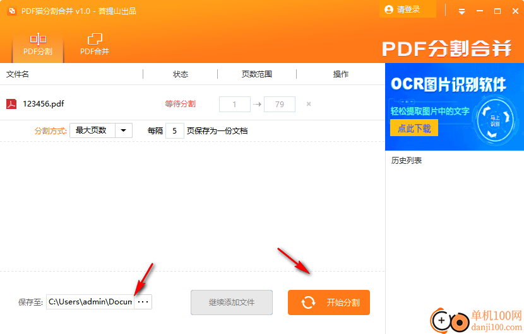524x334 pixels.
Task: Click the 等待分割 status text
Action: [181, 104]
